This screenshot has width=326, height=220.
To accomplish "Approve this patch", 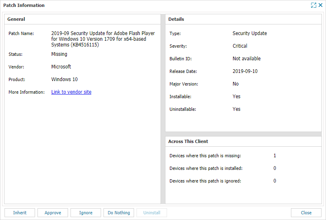I will click(x=53, y=213).
